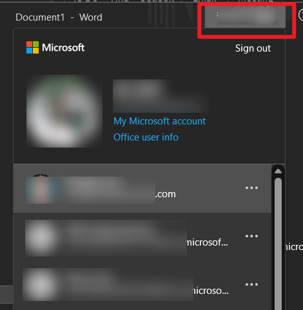
Task: Open options dots for the microsof... account
Action: [251, 236]
